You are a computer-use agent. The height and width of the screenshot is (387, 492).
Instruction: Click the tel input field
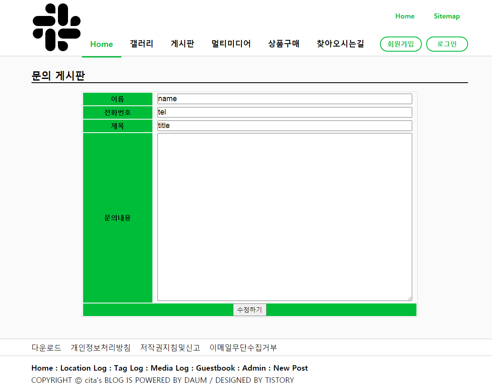pyautogui.click(x=284, y=112)
